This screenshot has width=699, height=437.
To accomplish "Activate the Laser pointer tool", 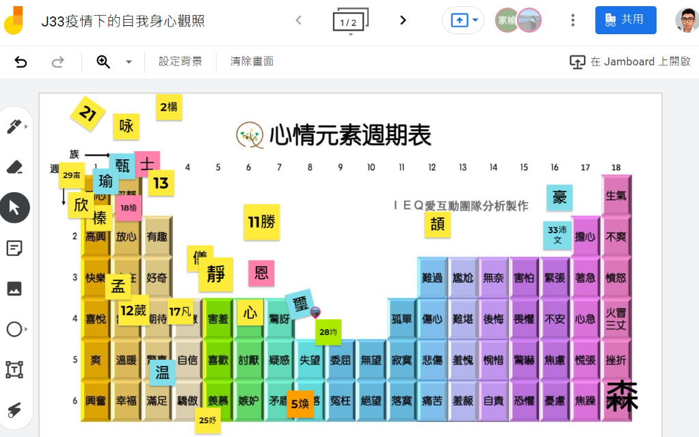I will (x=14, y=410).
